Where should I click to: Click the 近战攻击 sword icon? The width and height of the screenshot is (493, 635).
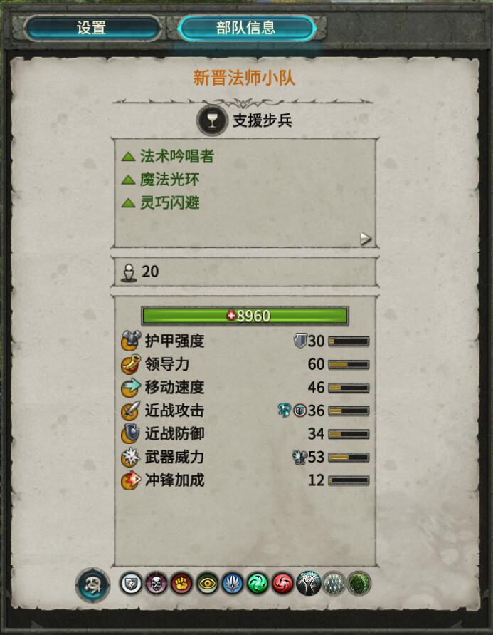[x=131, y=411]
